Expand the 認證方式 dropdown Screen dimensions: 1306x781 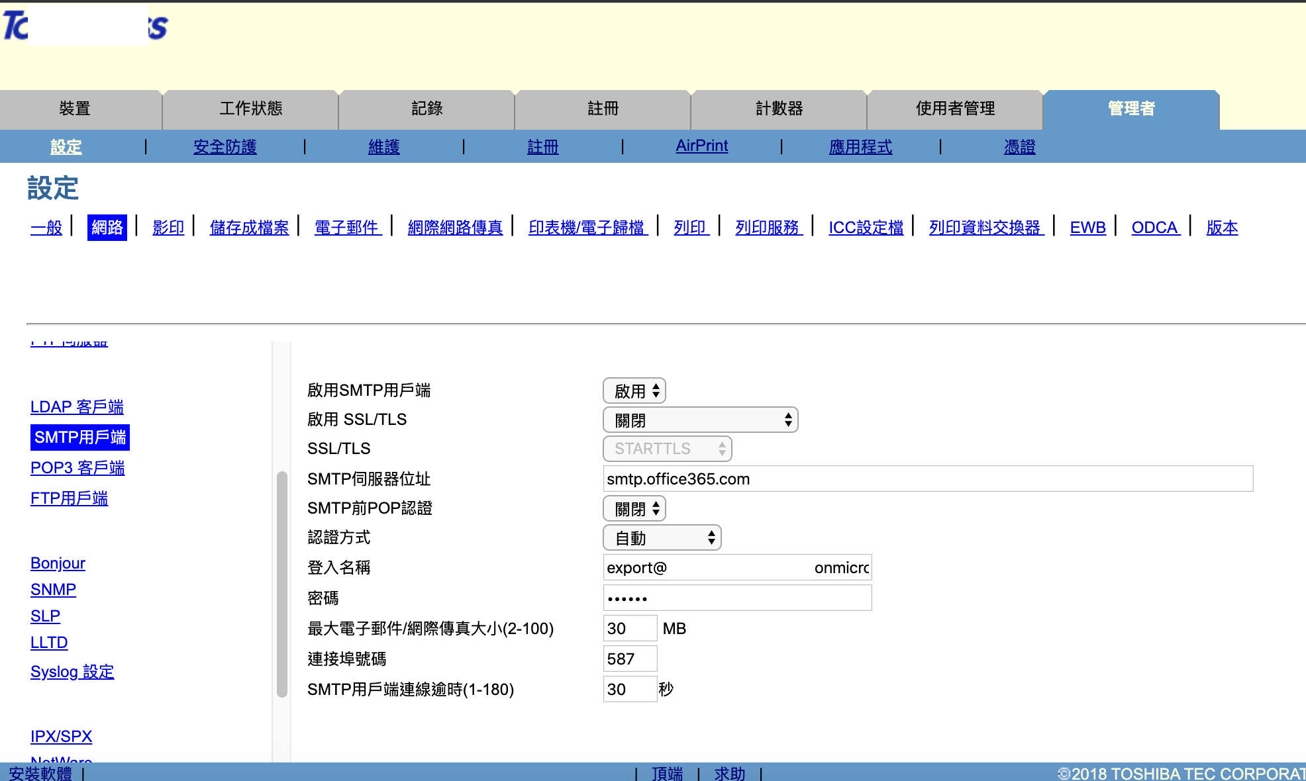pyautogui.click(x=662, y=537)
